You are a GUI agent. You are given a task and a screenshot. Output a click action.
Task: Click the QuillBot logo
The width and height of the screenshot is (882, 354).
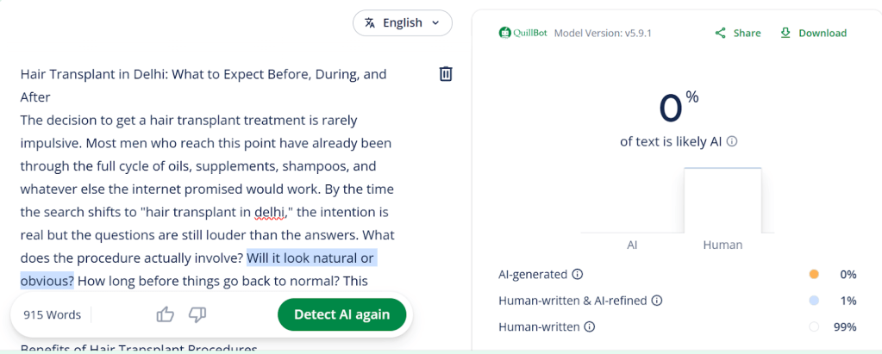point(522,33)
